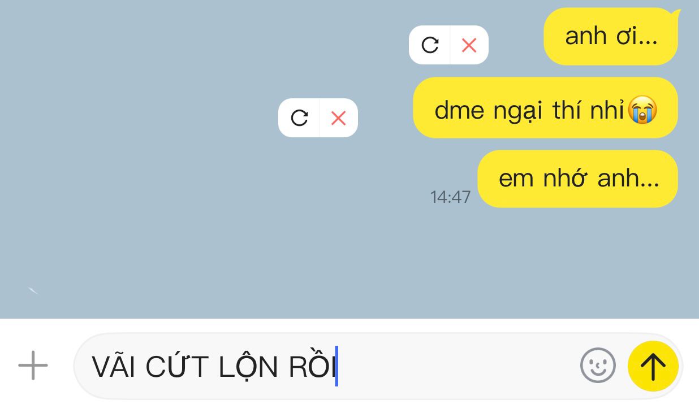Open the emoji sticker picker
The width and height of the screenshot is (699, 413).
pyautogui.click(x=598, y=366)
